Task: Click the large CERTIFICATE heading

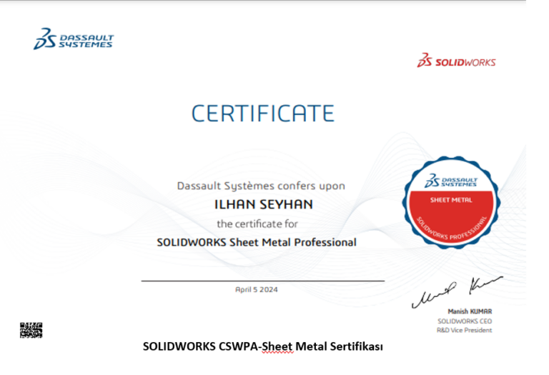Action: tap(262, 114)
